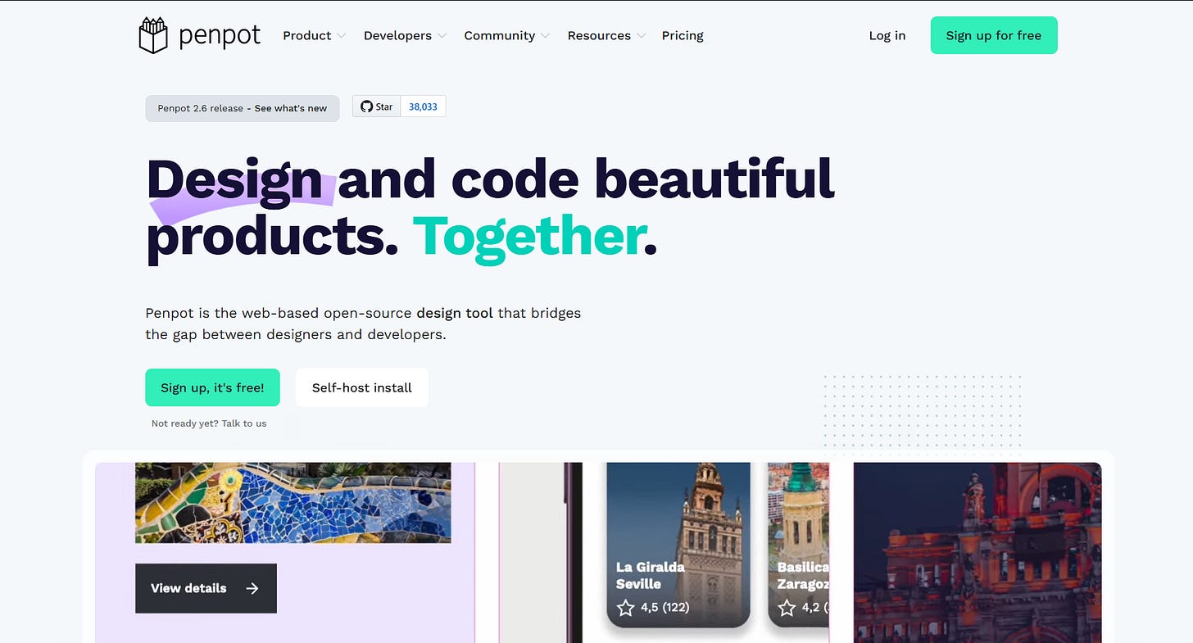
Task: Click the Self-host install button
Action: click(x=362, y=387)
